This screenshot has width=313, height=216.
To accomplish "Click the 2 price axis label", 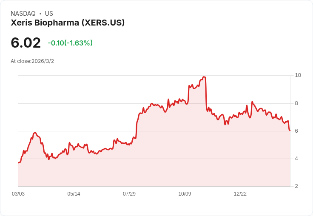I will [297, 186].
